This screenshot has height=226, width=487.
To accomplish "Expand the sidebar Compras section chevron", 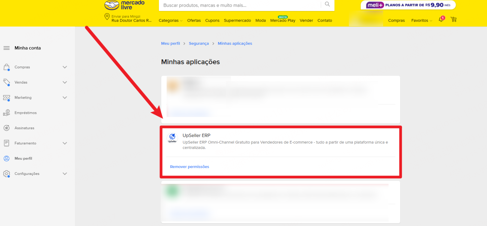I will click(65, 67).
